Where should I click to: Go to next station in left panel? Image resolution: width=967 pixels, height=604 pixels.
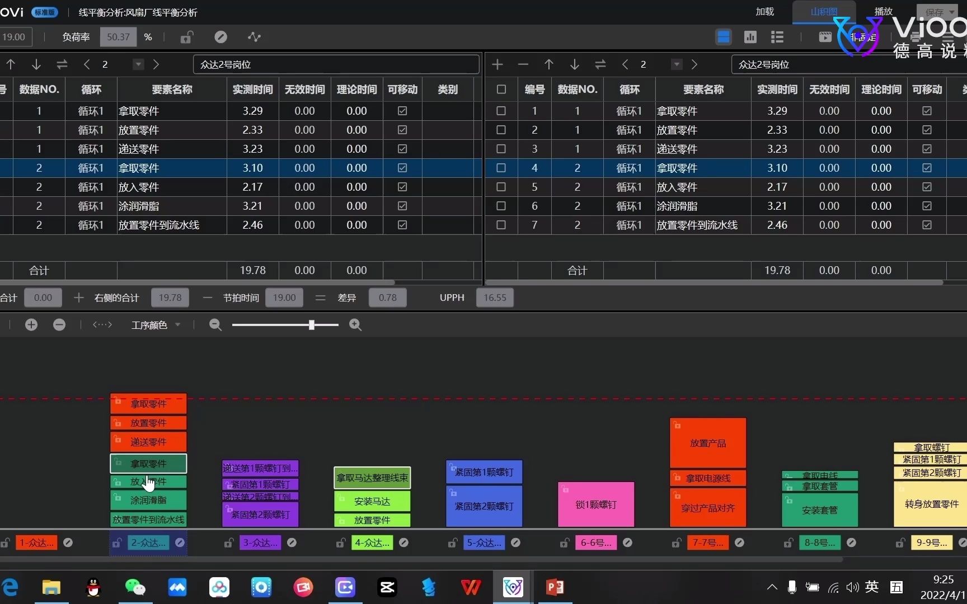tap(156, 64)
